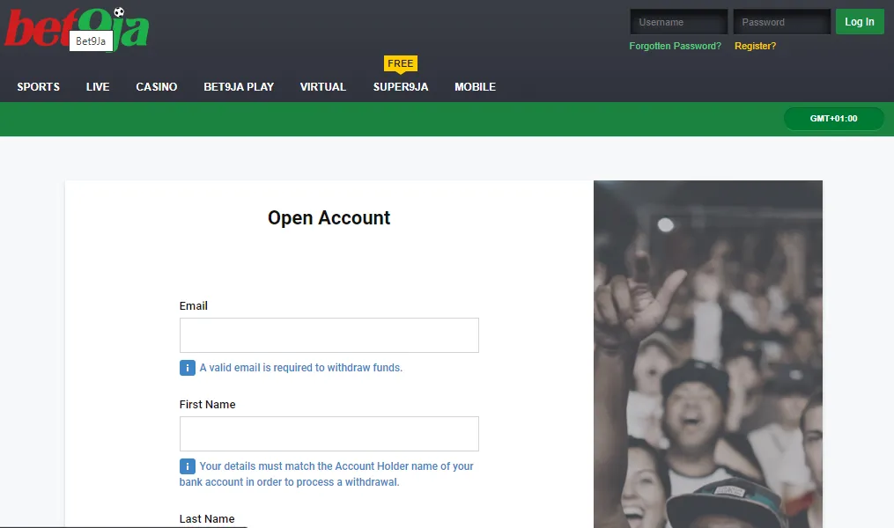Click the info icon under First Name field
Viewport: 894px width, 528px height.
(187, 466)
